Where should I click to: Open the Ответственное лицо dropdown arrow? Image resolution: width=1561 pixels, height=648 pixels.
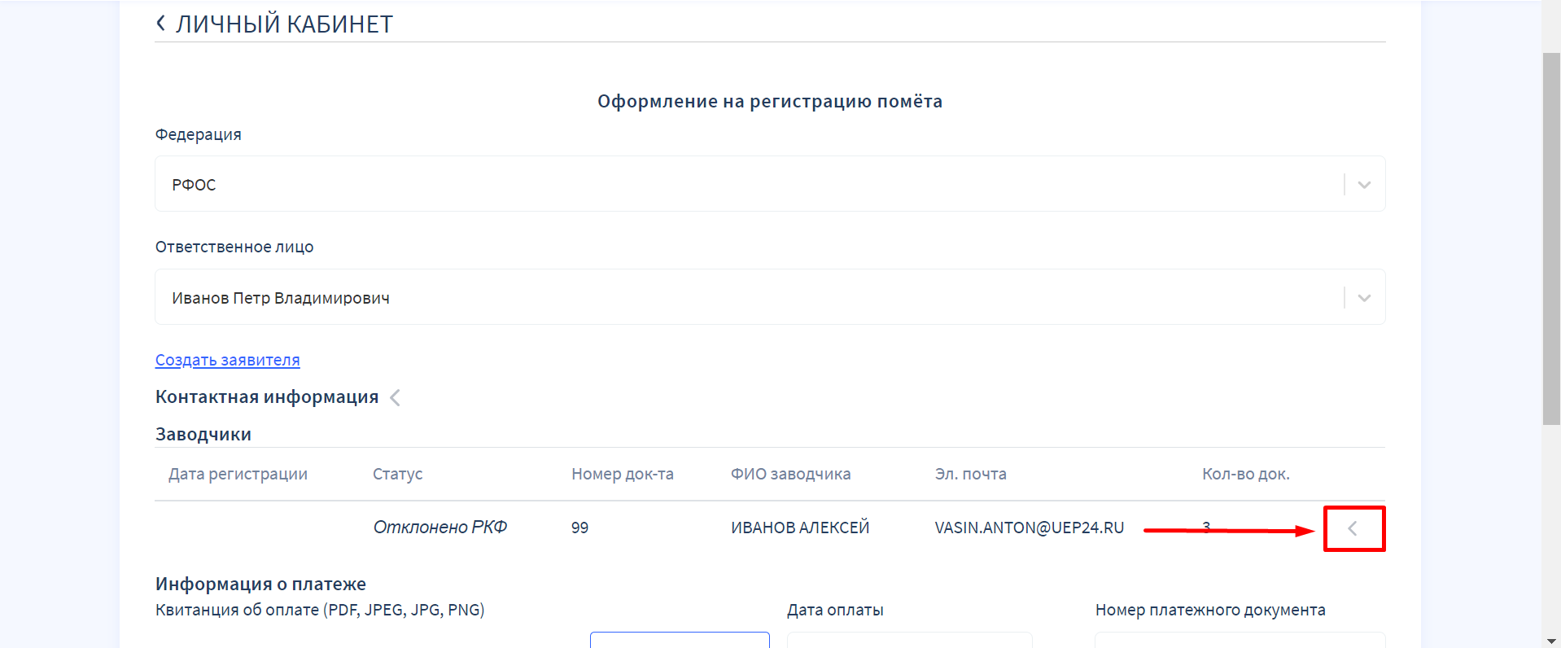pyautogui.click(x=1364, y=298)
